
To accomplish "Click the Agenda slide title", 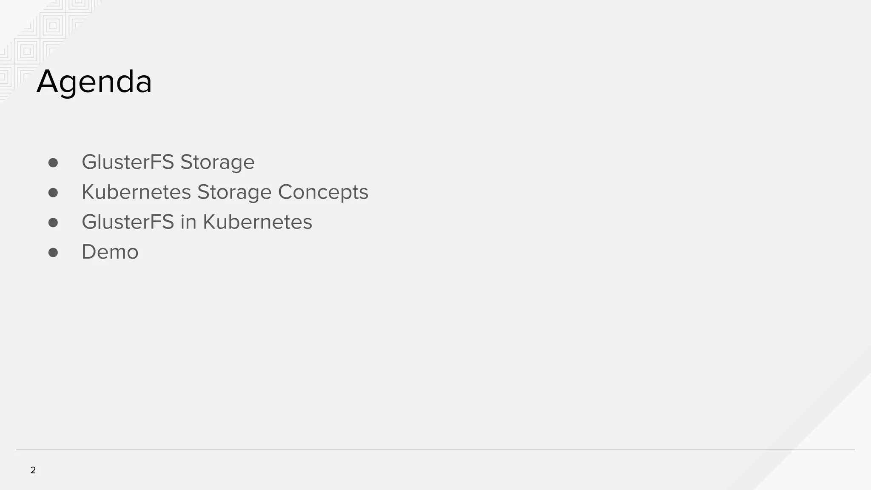I will [94, 81].
